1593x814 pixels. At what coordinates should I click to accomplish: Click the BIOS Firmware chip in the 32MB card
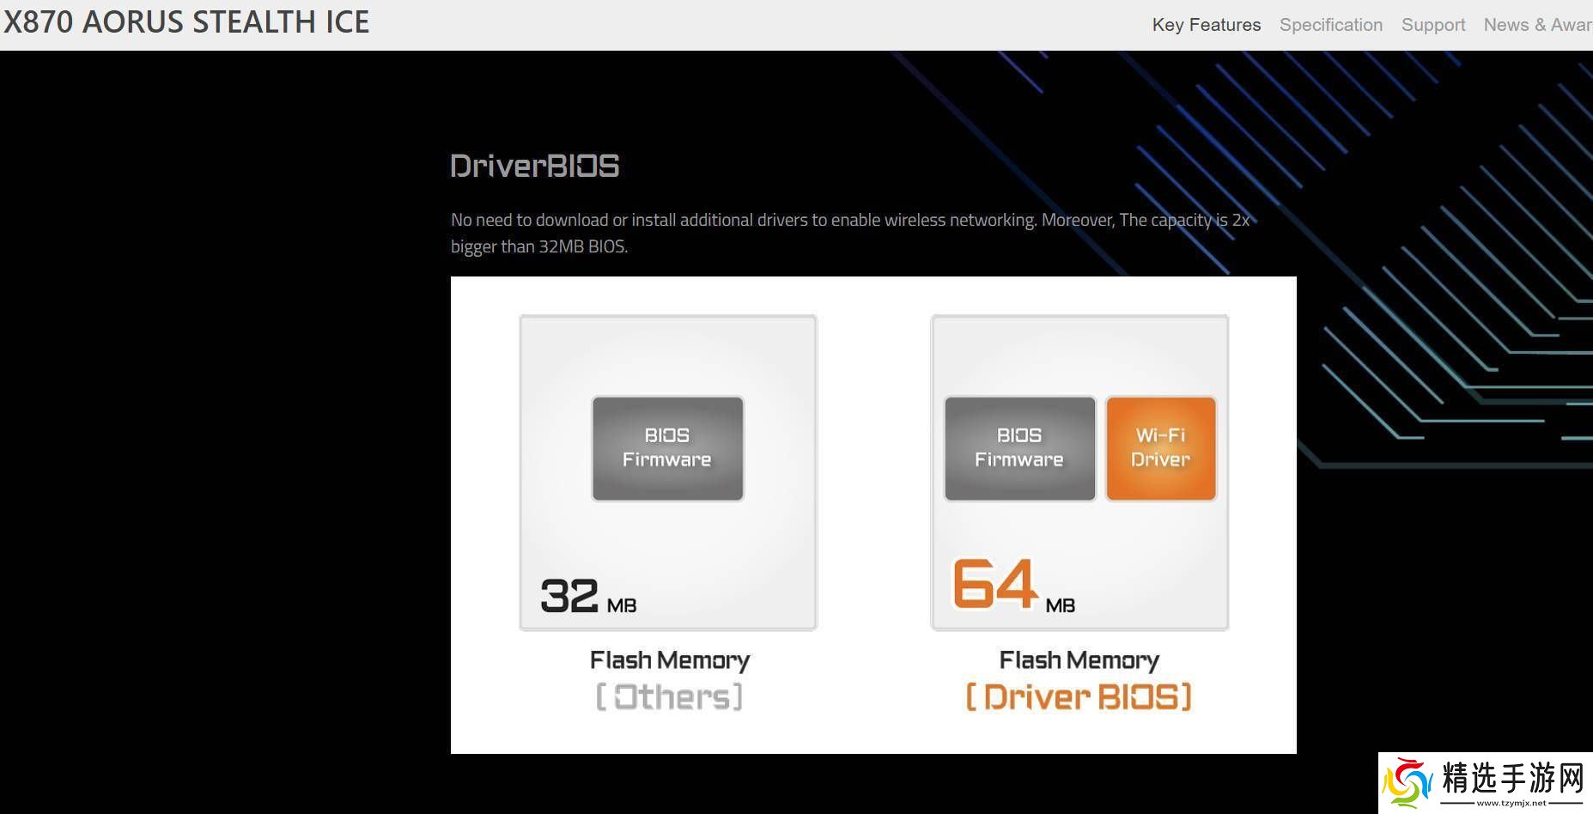[667, 447]
